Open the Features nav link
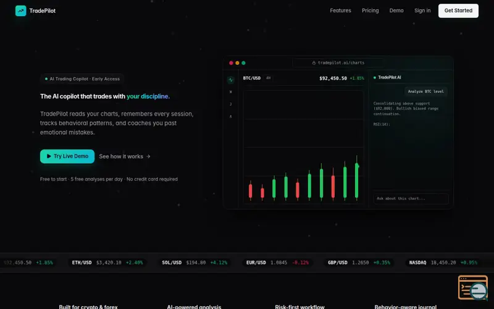This screenshot has width=494, height=309. pos(340,11)
